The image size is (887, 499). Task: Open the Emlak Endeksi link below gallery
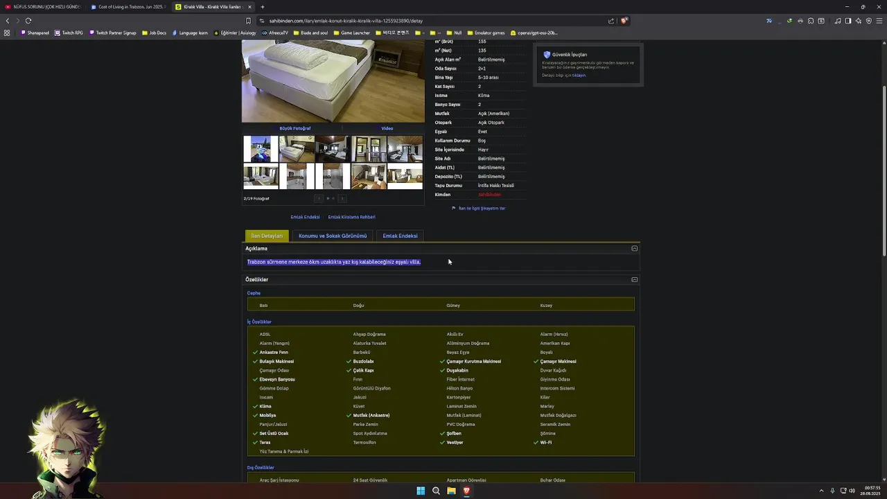[305, 217]
